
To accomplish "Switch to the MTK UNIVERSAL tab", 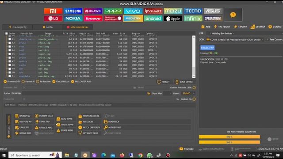I will (78, 27).
